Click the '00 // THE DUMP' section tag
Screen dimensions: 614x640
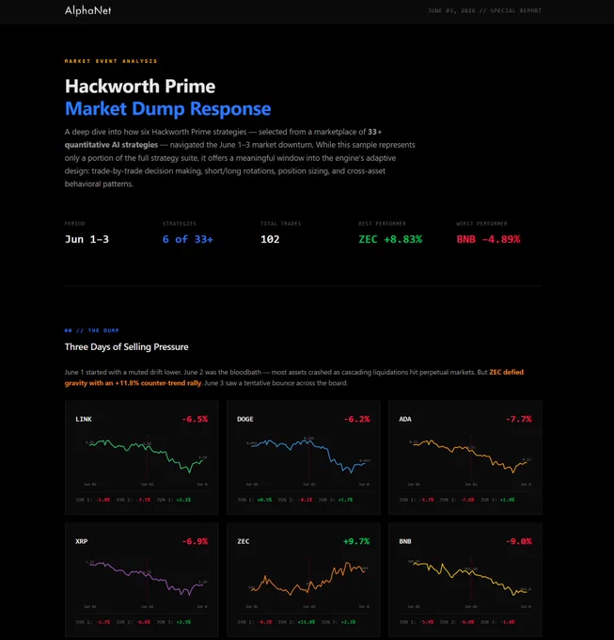coord(92,330)
